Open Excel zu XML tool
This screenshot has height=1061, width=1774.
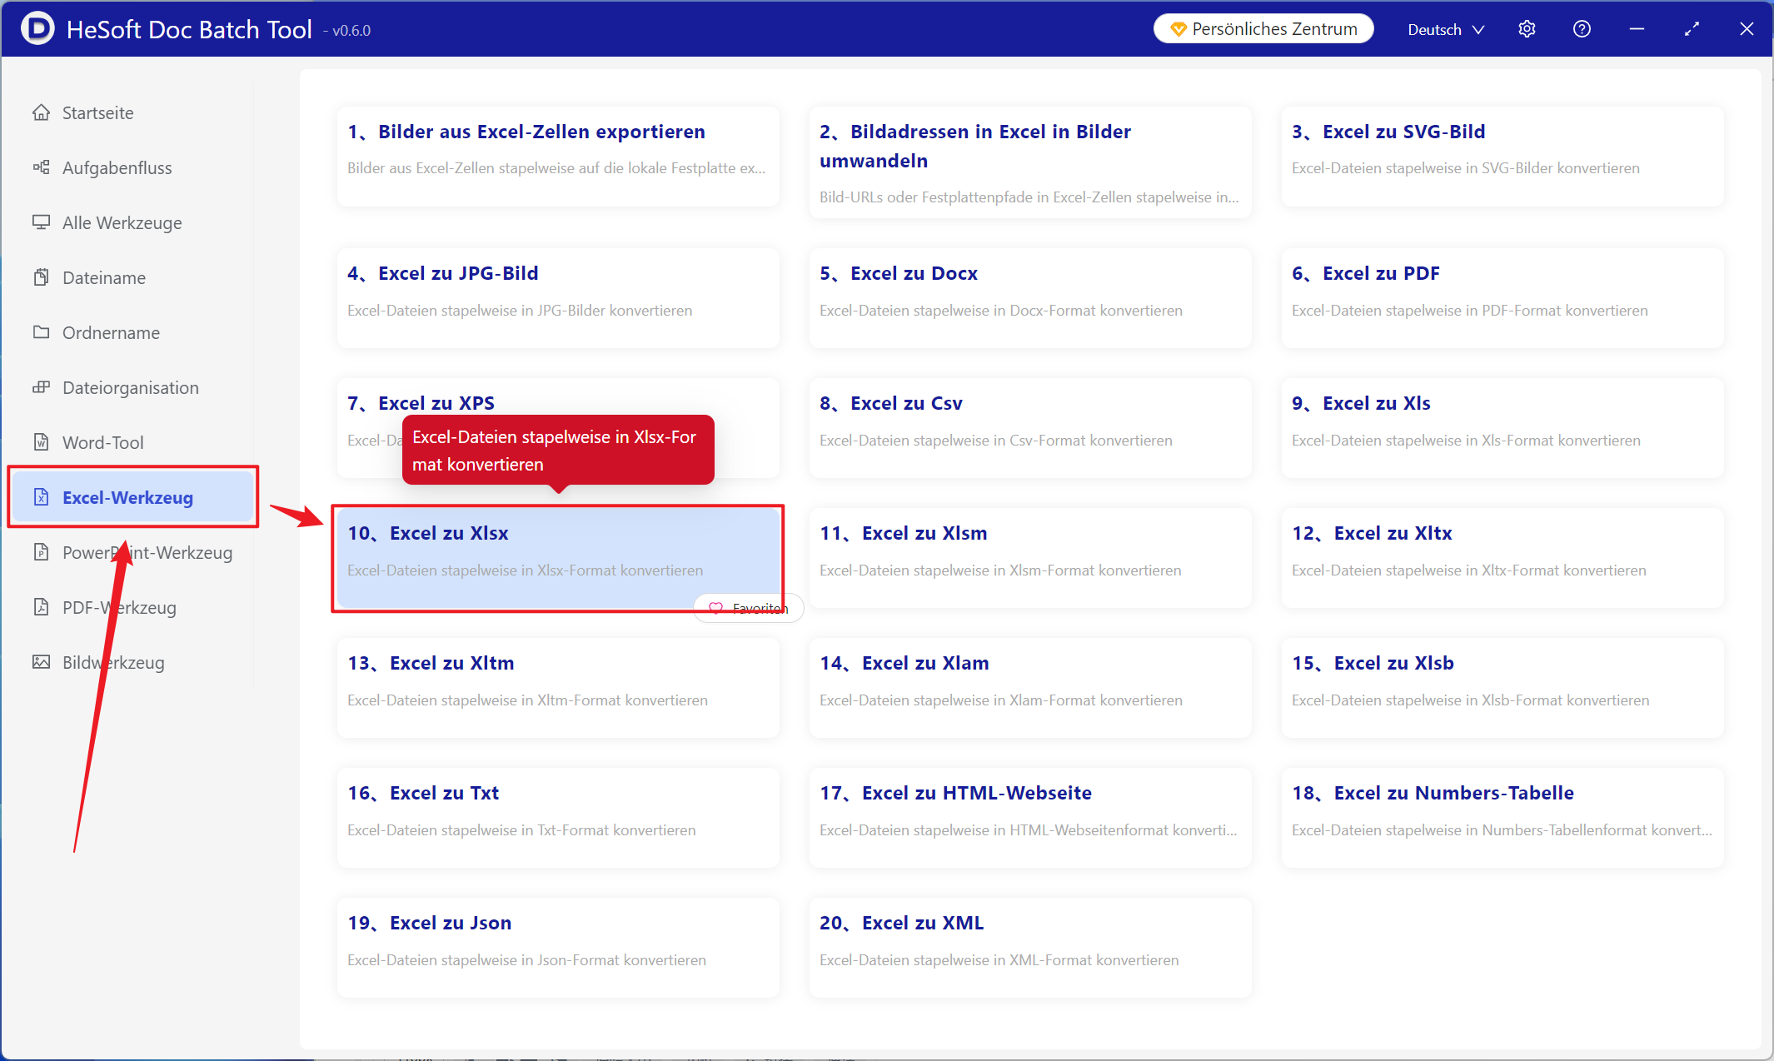point(1030,947)
